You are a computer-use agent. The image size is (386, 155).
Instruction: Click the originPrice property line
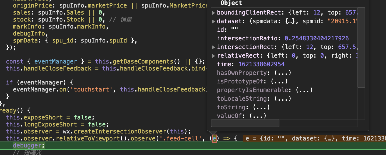tap(110, 5)
